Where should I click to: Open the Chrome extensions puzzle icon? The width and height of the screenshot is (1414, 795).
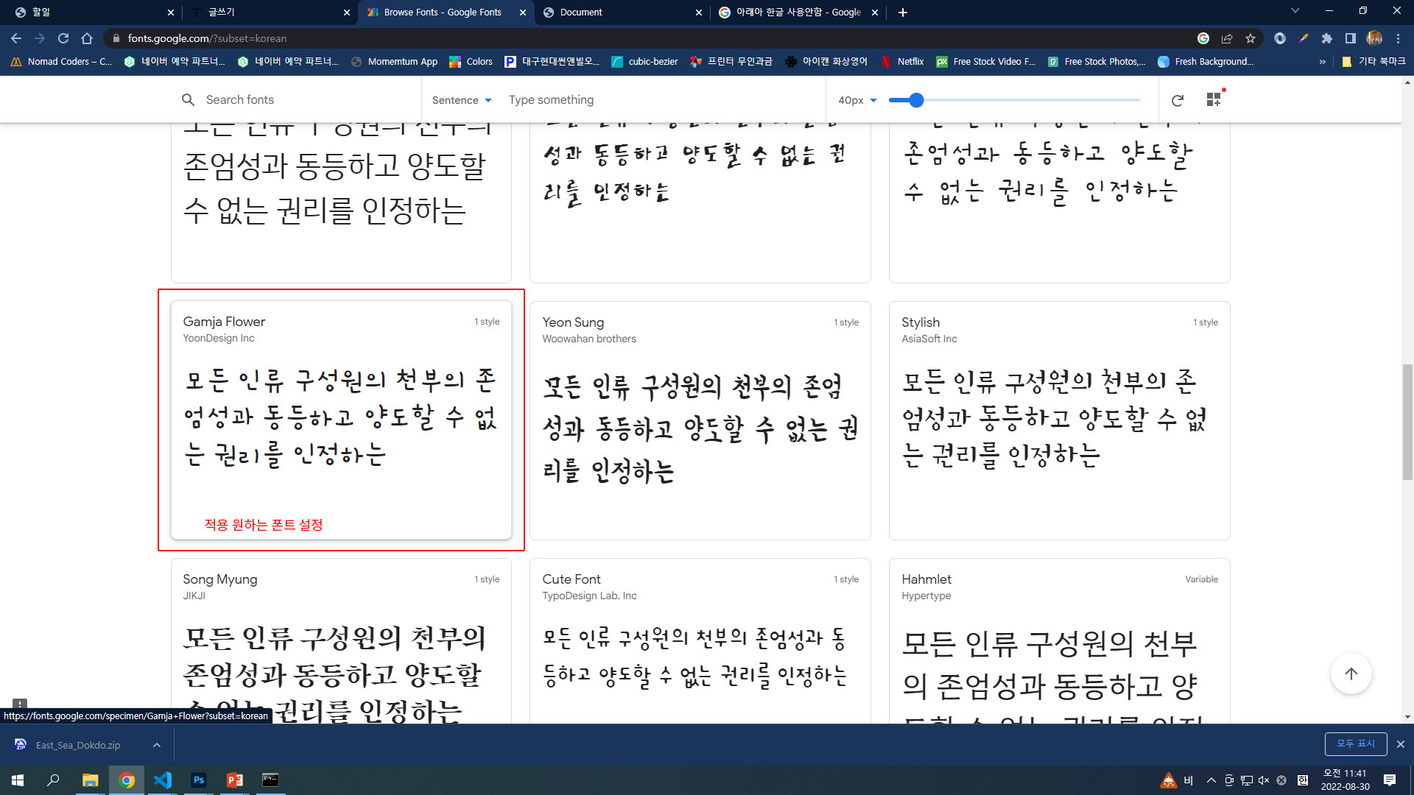tap(1327, 38)
